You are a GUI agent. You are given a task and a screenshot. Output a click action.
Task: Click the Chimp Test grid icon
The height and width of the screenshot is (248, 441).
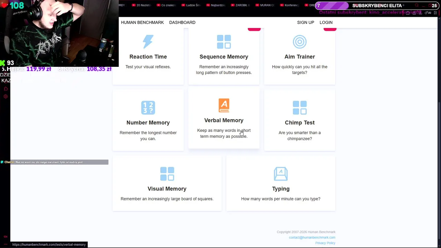tap(300, 107)
